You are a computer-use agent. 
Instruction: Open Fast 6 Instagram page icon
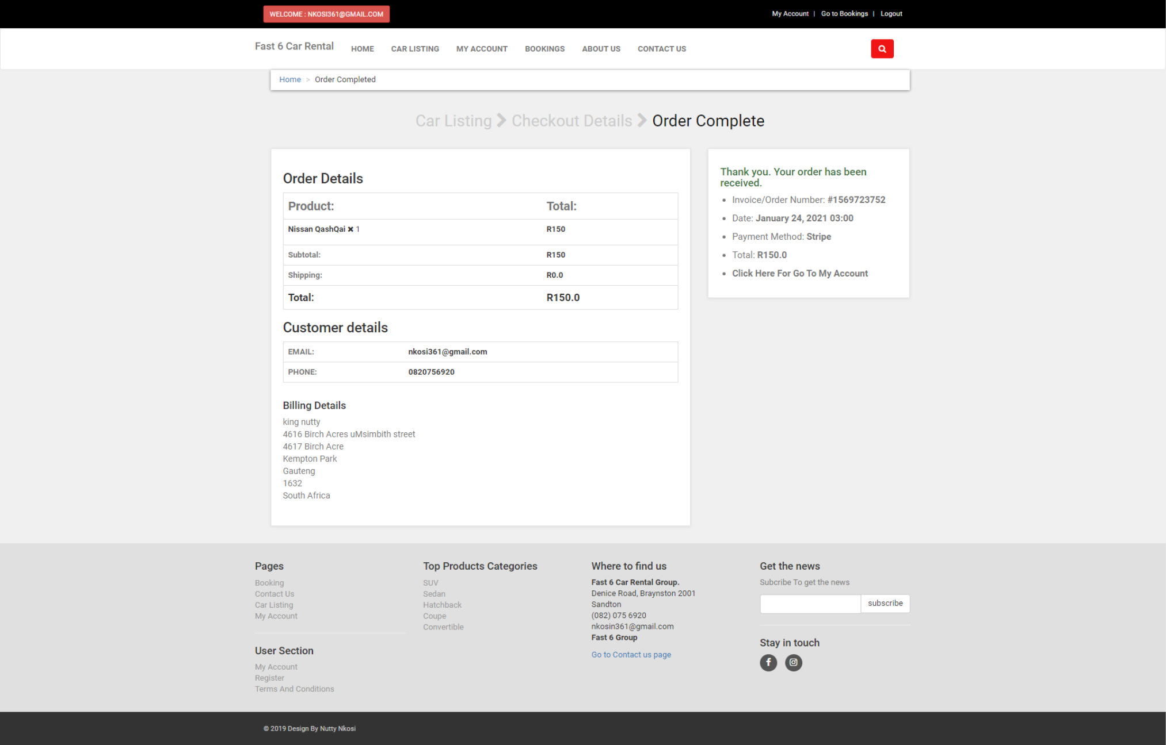point(793,662)
